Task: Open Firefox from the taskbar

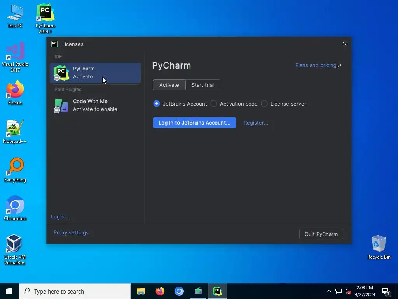Action: 160,291
